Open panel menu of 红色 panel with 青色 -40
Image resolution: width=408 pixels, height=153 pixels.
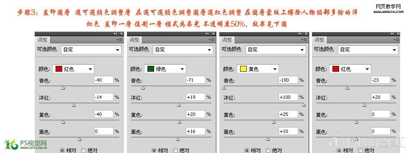pyautogui.click(x=119, y=40)
